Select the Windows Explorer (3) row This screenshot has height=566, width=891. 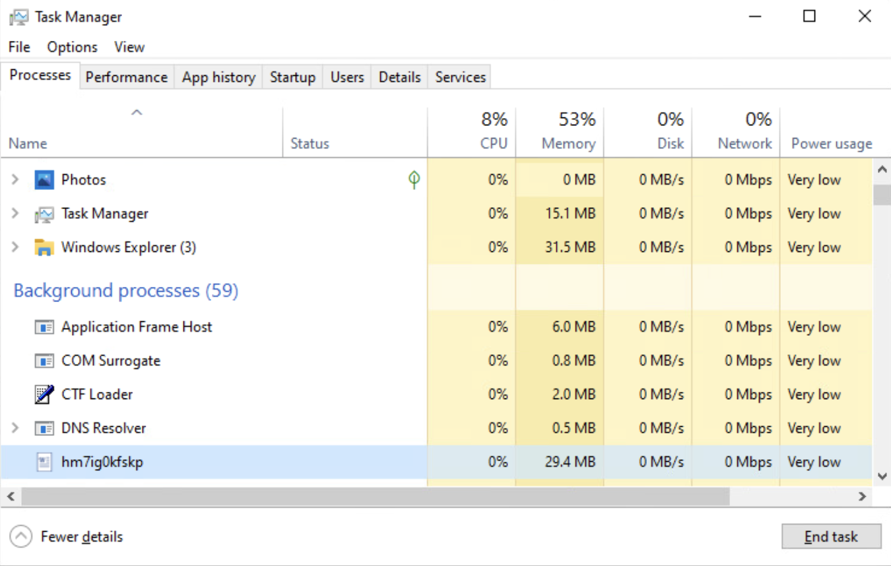(x=436, y=247)
